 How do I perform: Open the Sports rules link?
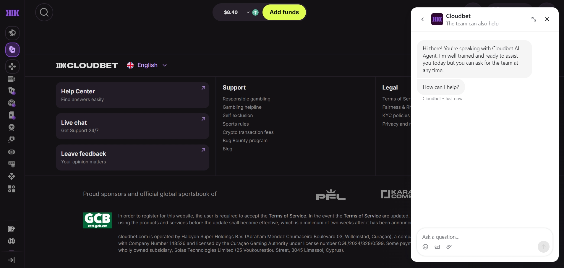[236, 124]
